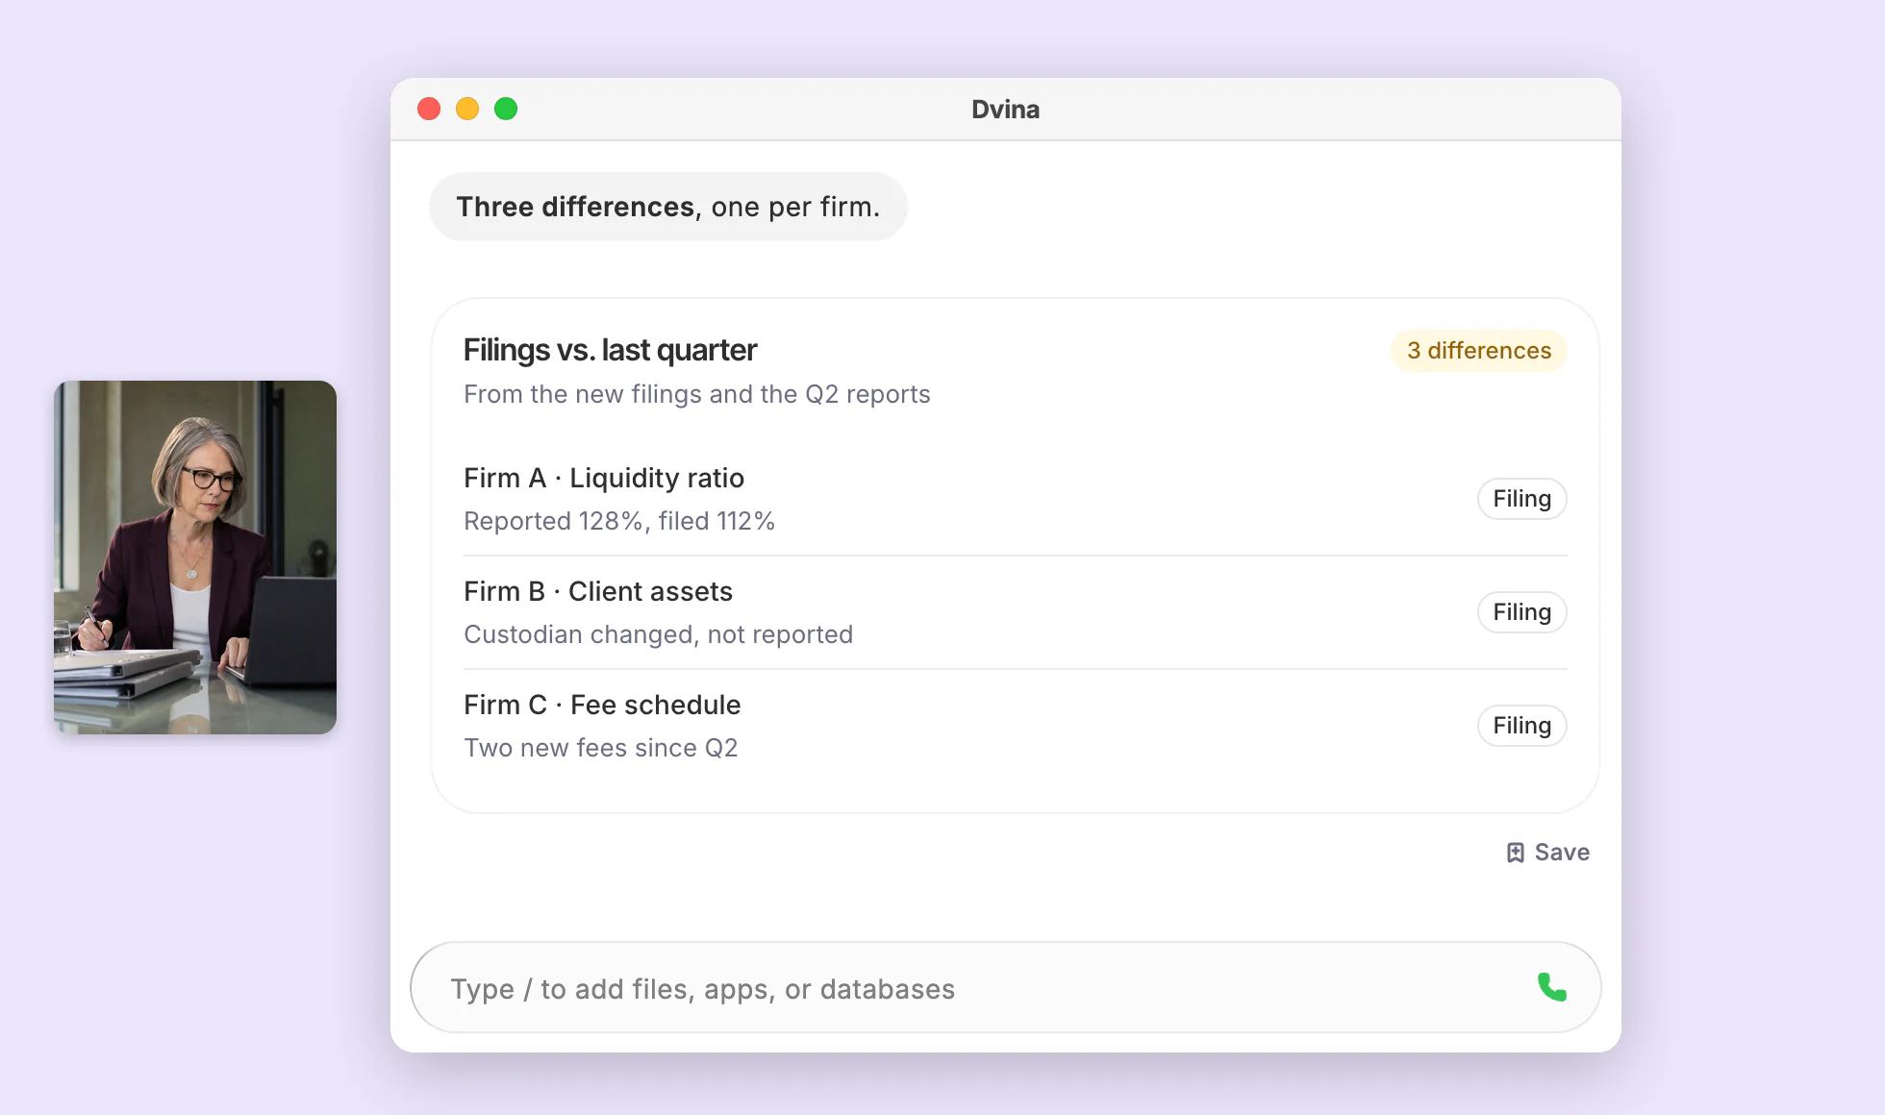Open the Filing tag for Firm C

(1521, 726)
